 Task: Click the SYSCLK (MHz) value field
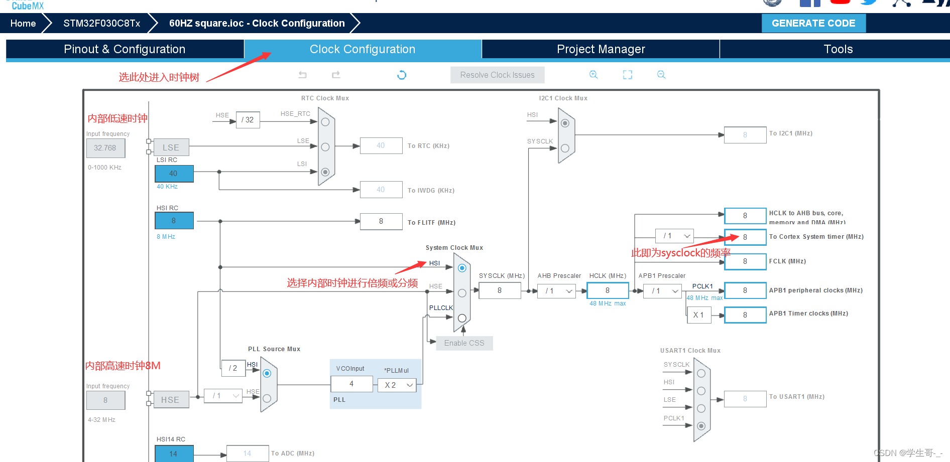click(500, 290)
